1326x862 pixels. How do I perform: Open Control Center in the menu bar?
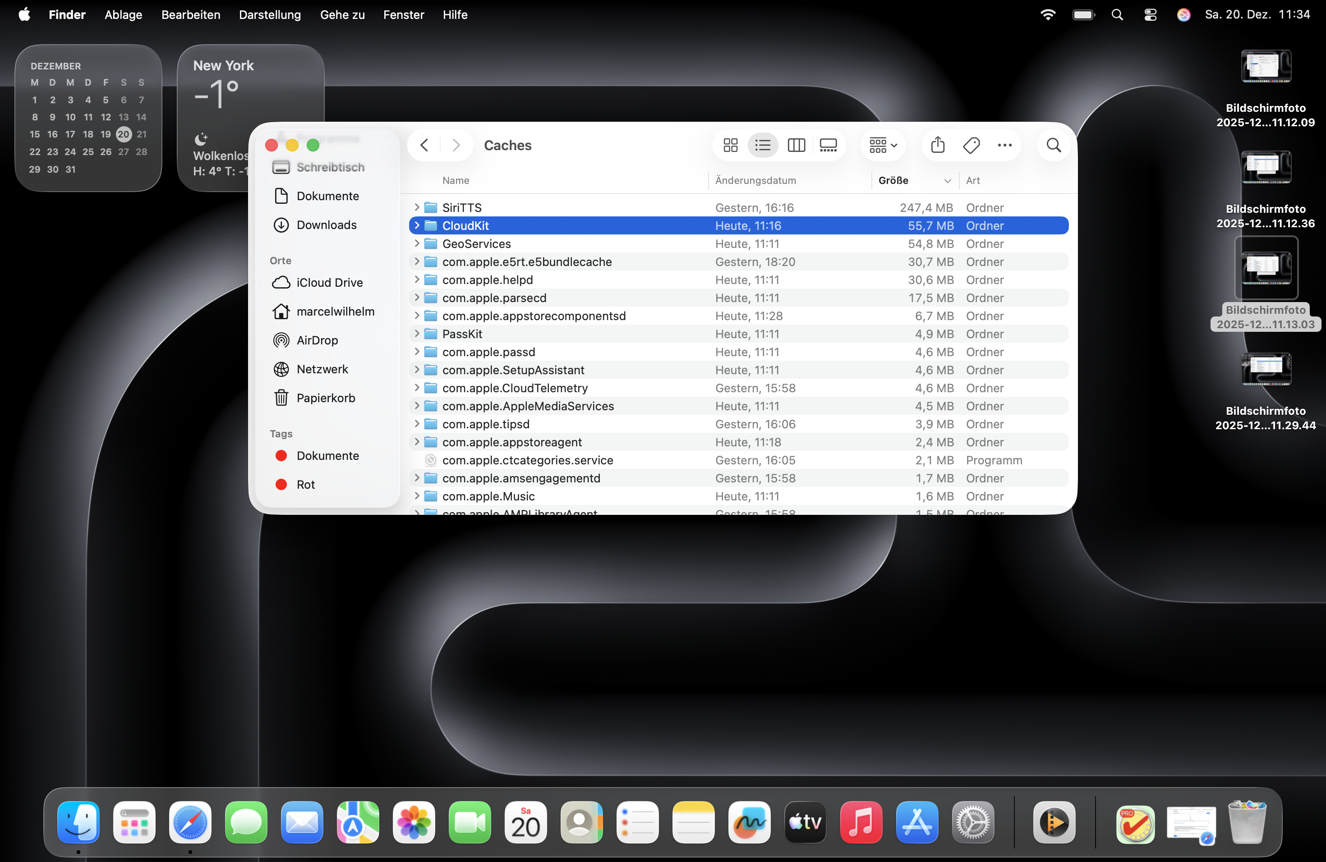[x=1150, y=15]
